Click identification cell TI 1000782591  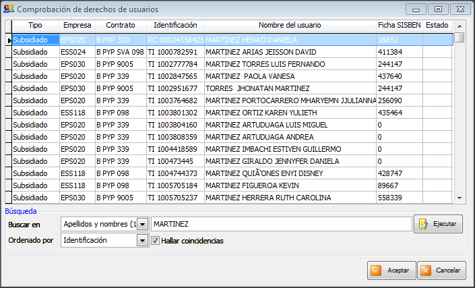(175, 52)
